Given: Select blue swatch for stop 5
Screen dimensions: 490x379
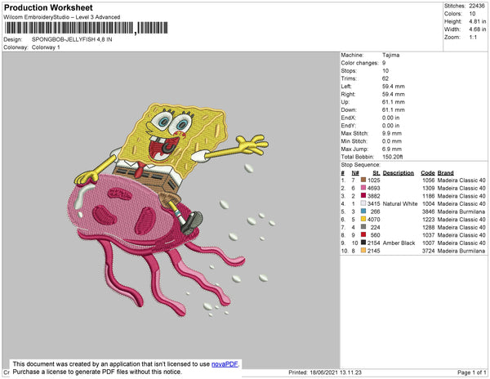Looking at the screenshot, I should tap(363, 212).
